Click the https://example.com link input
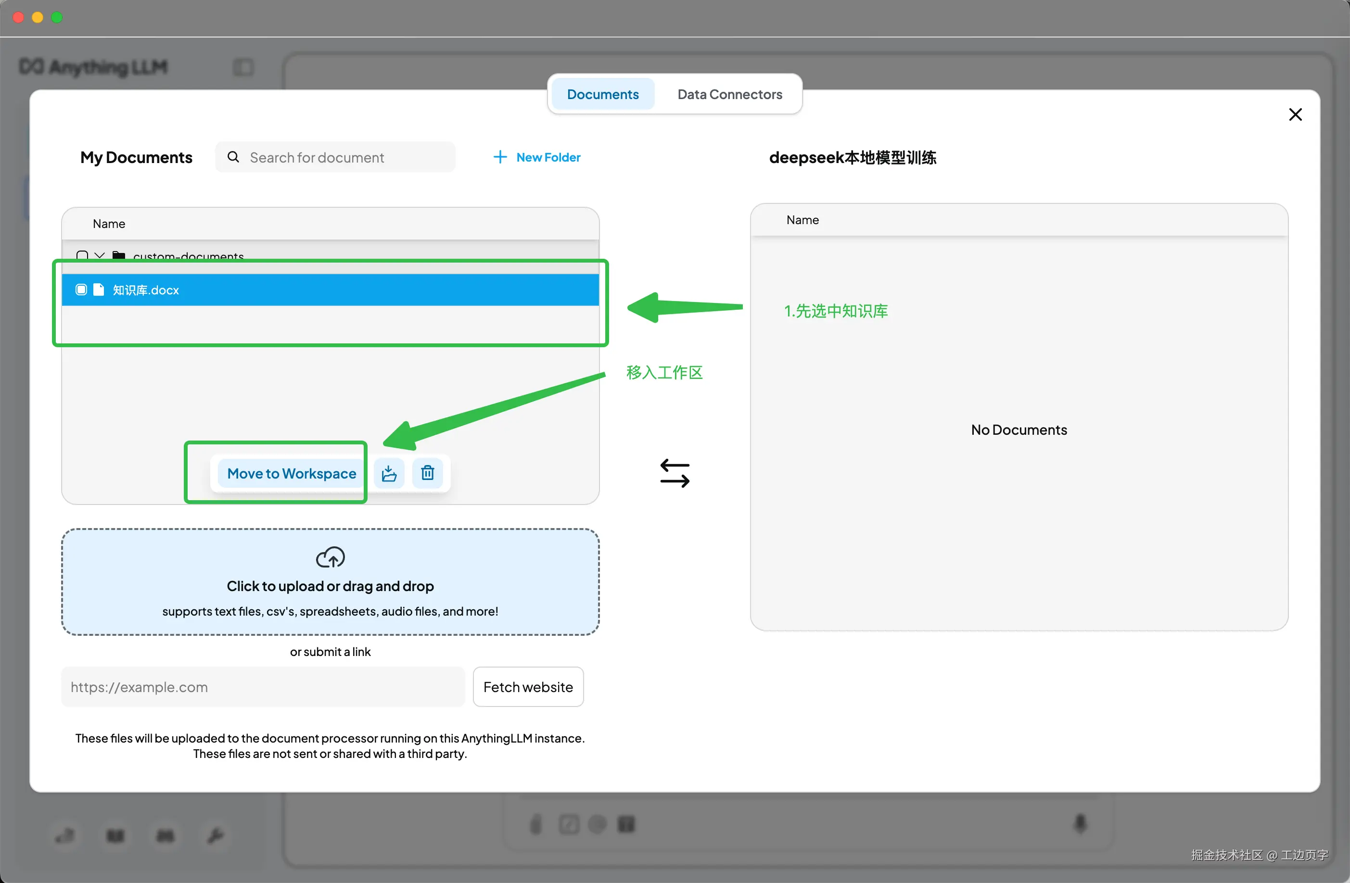 point(263,687)
